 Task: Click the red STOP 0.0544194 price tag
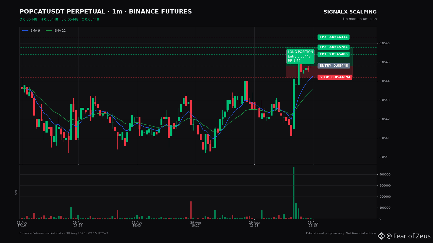[335, 77]
